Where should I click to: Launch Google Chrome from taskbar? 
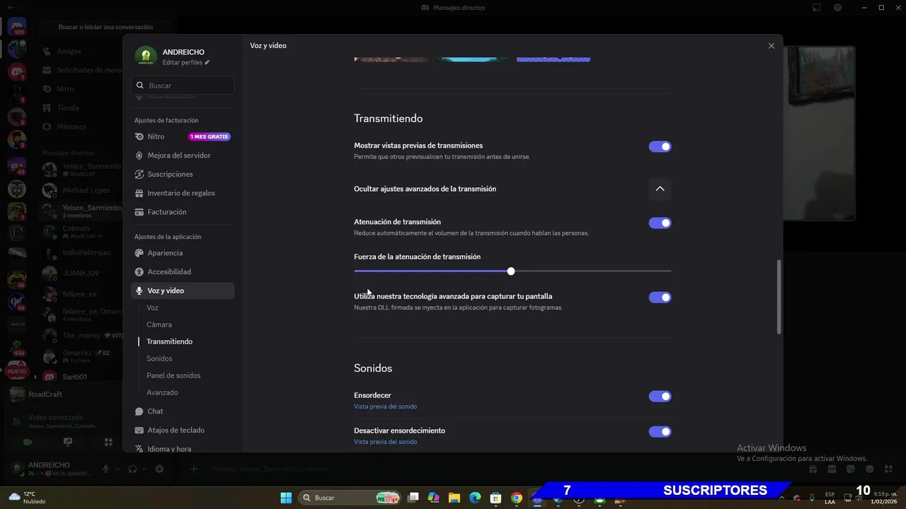517,498
